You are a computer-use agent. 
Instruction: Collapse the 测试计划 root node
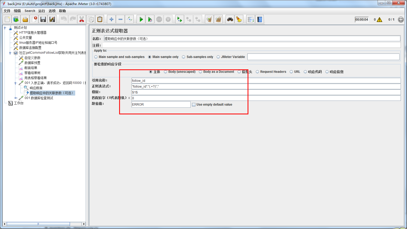click(5, 28)
